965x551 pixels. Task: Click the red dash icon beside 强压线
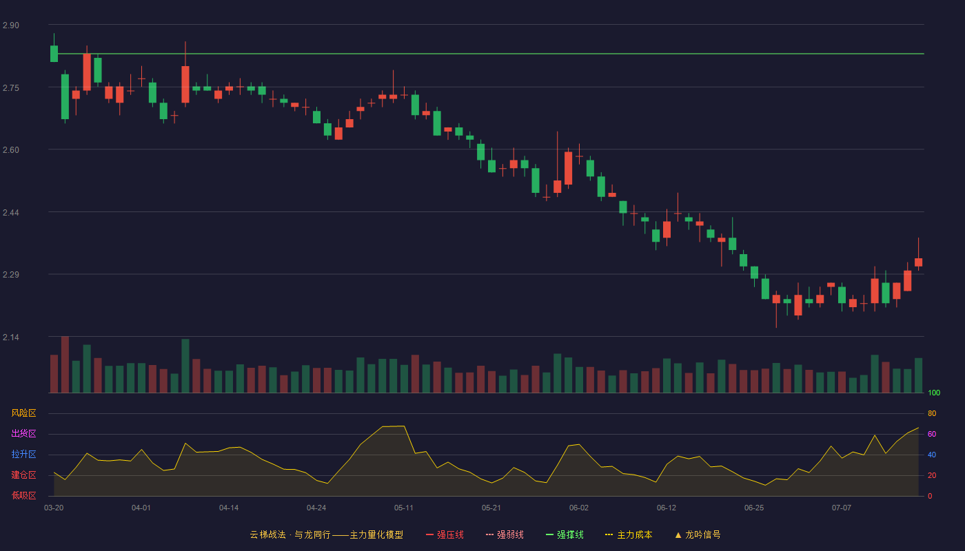tap(430, 534)
